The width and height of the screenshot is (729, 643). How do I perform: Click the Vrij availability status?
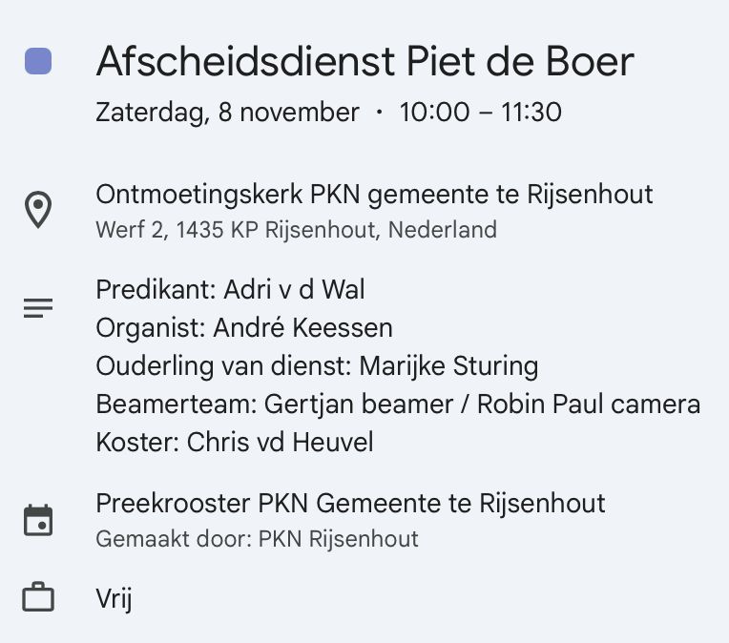(x=114, y=599)
